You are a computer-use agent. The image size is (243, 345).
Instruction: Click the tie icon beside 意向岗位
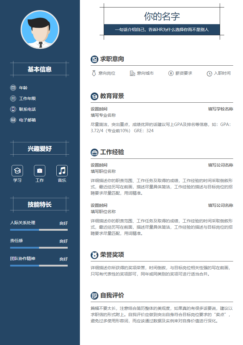click(94, 73)
